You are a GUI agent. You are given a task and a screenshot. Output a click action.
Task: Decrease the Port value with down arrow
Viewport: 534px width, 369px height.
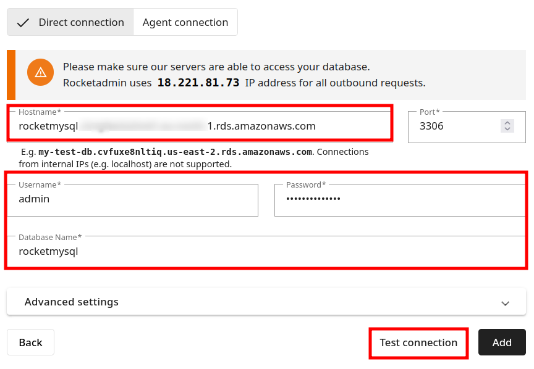pos(507,129)
